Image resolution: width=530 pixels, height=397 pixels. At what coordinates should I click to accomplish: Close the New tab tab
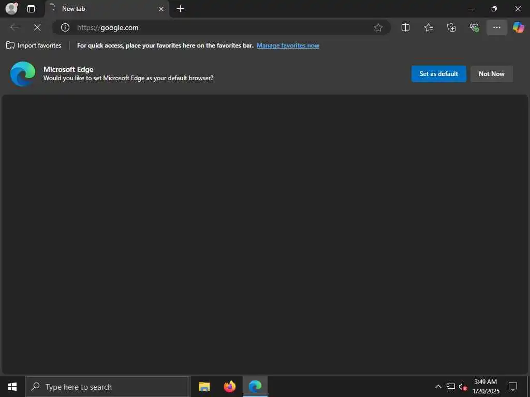point(161,9)
